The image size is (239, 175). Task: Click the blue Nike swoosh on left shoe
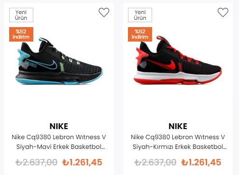pyautogui.click(x=48, y=64)
